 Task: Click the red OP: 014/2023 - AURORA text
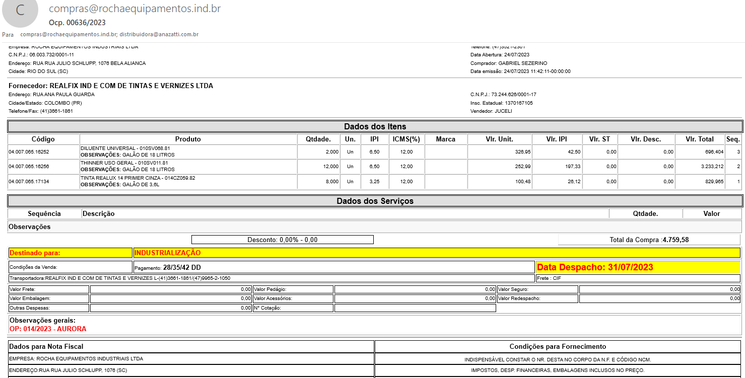click(48, 329)
